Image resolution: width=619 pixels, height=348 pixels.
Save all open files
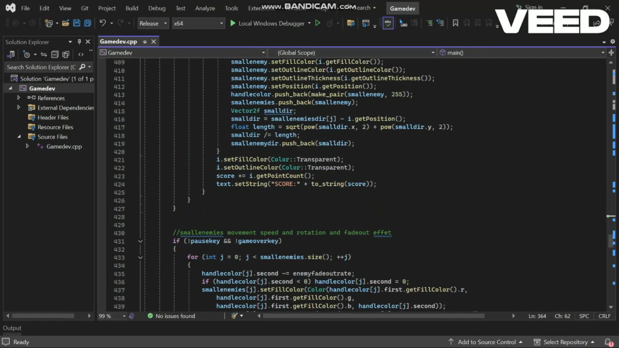pyautogui.click(x=87, y=23)
